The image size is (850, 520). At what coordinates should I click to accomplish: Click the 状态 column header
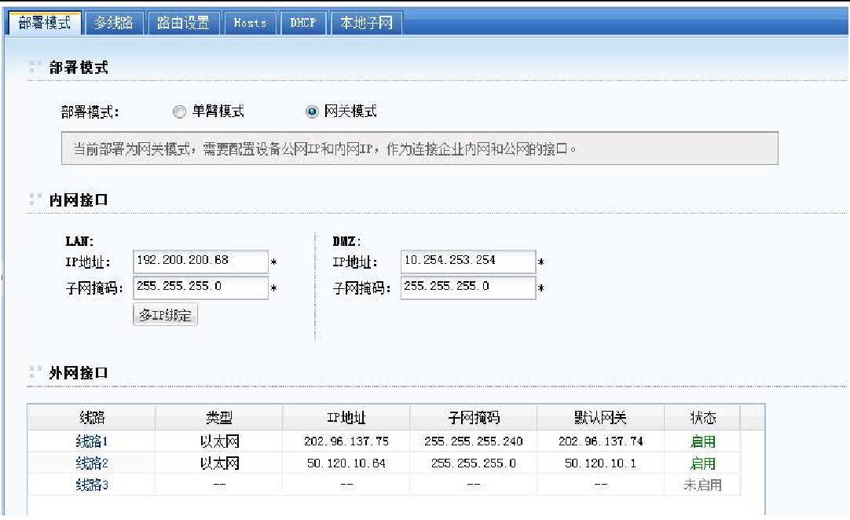pos(702,417)
